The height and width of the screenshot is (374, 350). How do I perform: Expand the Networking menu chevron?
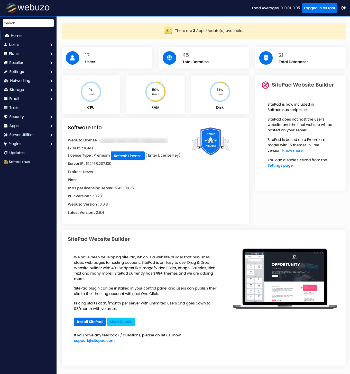[51, 81]
